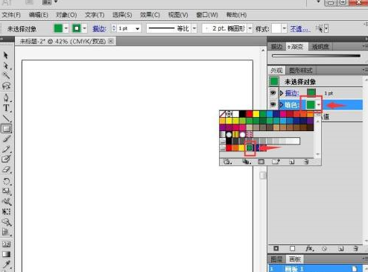This screenshot has height=272, width=368.
Task: Select the Lasso tool
Action: [6, 86]
